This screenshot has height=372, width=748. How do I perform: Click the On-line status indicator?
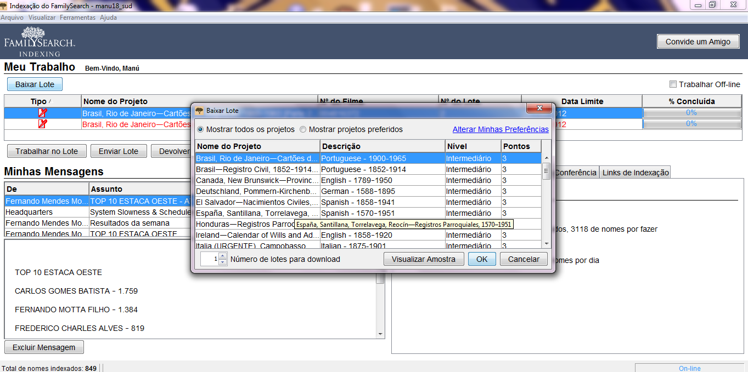(x=689, y=368)
